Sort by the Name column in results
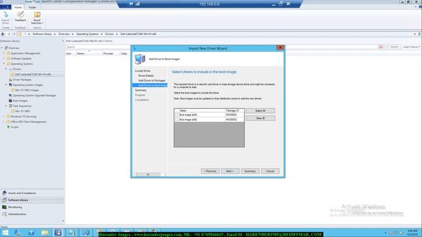 (88, 53)
